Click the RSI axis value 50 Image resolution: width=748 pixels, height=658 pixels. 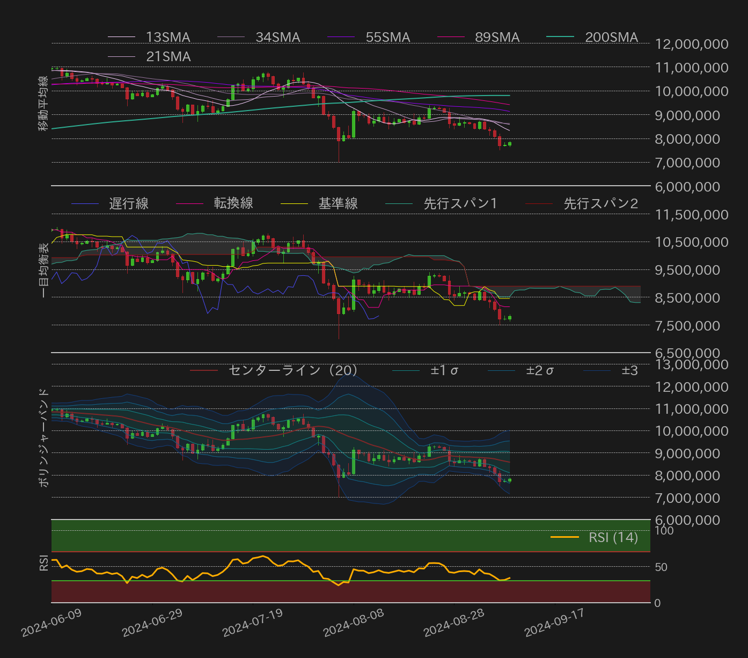click(x=661, y=567)
